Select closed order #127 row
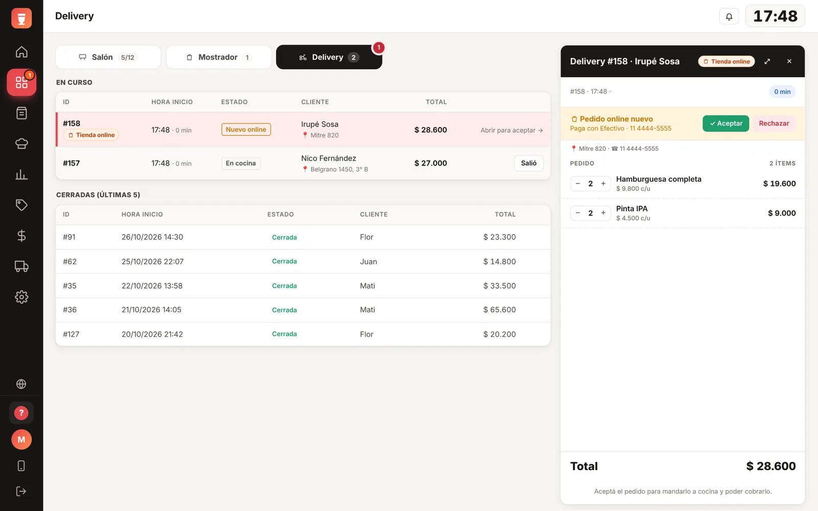This screenshot has width=818, height=511. click(x=303, y=334)
